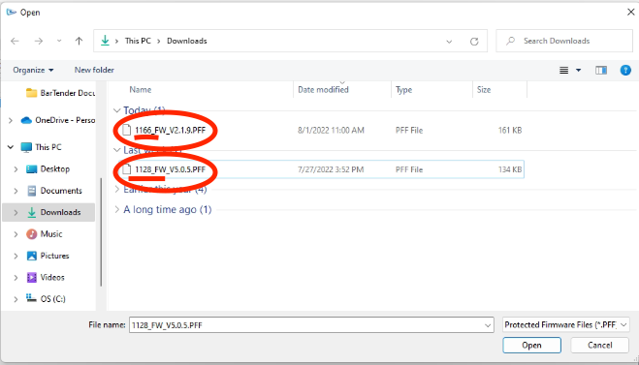Open the File name history dropdown

click(488, 325)
